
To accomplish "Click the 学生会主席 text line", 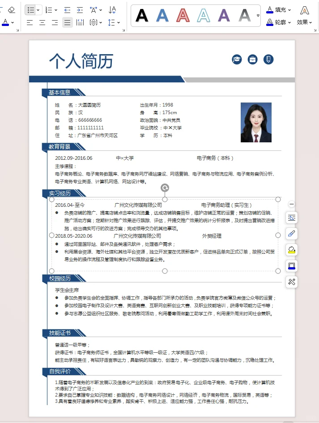I will (67, 290).
